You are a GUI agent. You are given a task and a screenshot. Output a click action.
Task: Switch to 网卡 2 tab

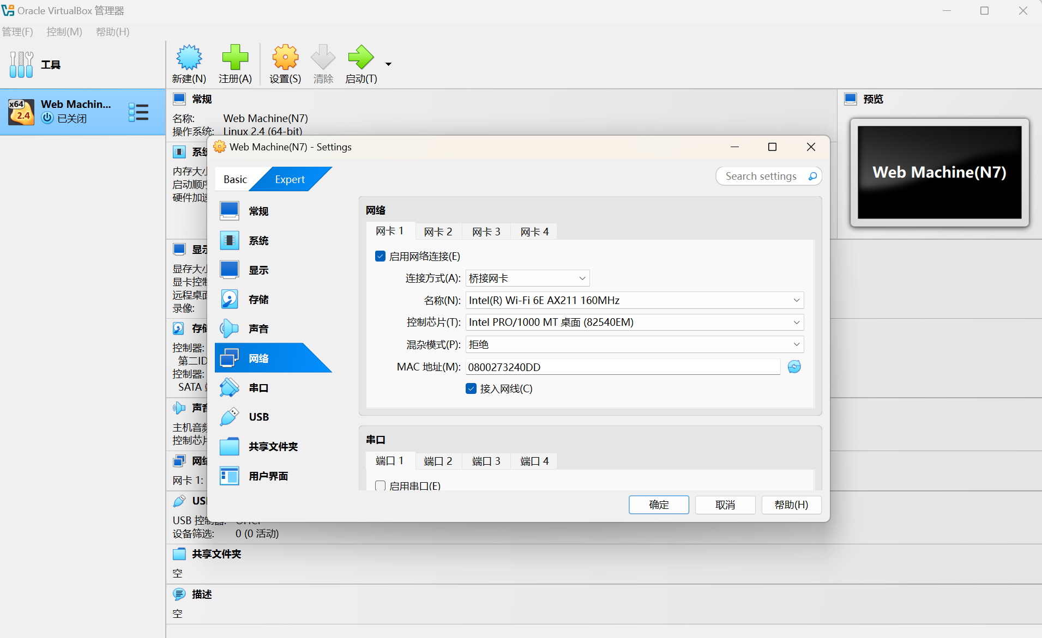(x=438, y=232)
